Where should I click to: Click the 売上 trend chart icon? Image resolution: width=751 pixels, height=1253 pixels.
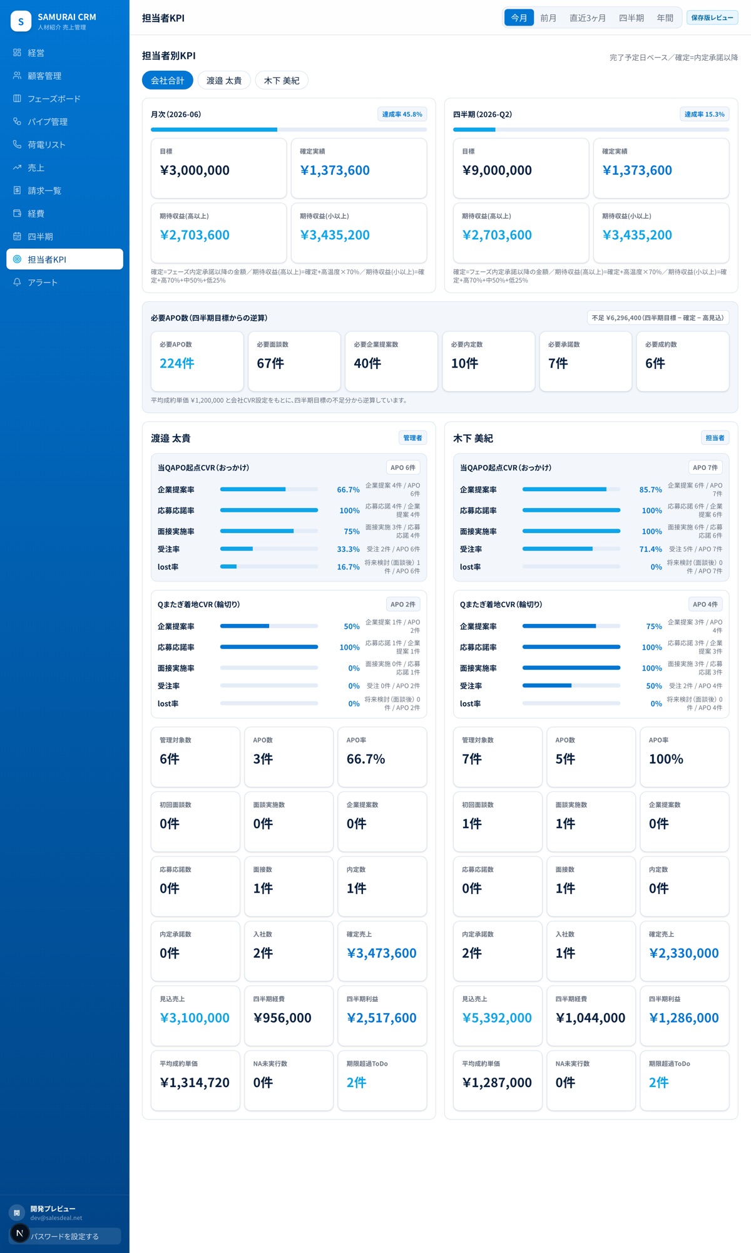[x=17, y=167]
